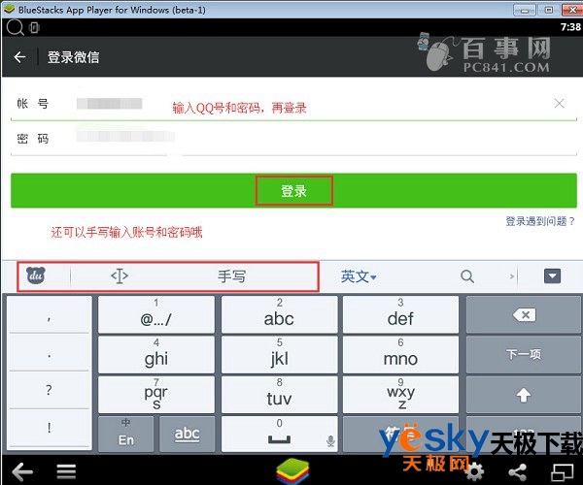The image size is (583, 485).
Task: Tap the Baidu du bear icon
Action: [x=36, y=275]
